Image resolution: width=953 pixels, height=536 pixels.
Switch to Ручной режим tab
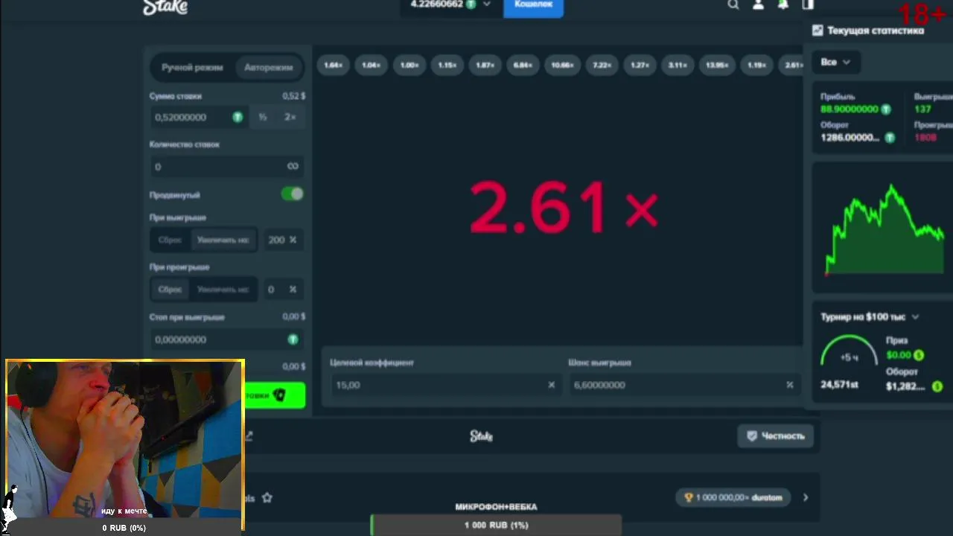[192, 67]
